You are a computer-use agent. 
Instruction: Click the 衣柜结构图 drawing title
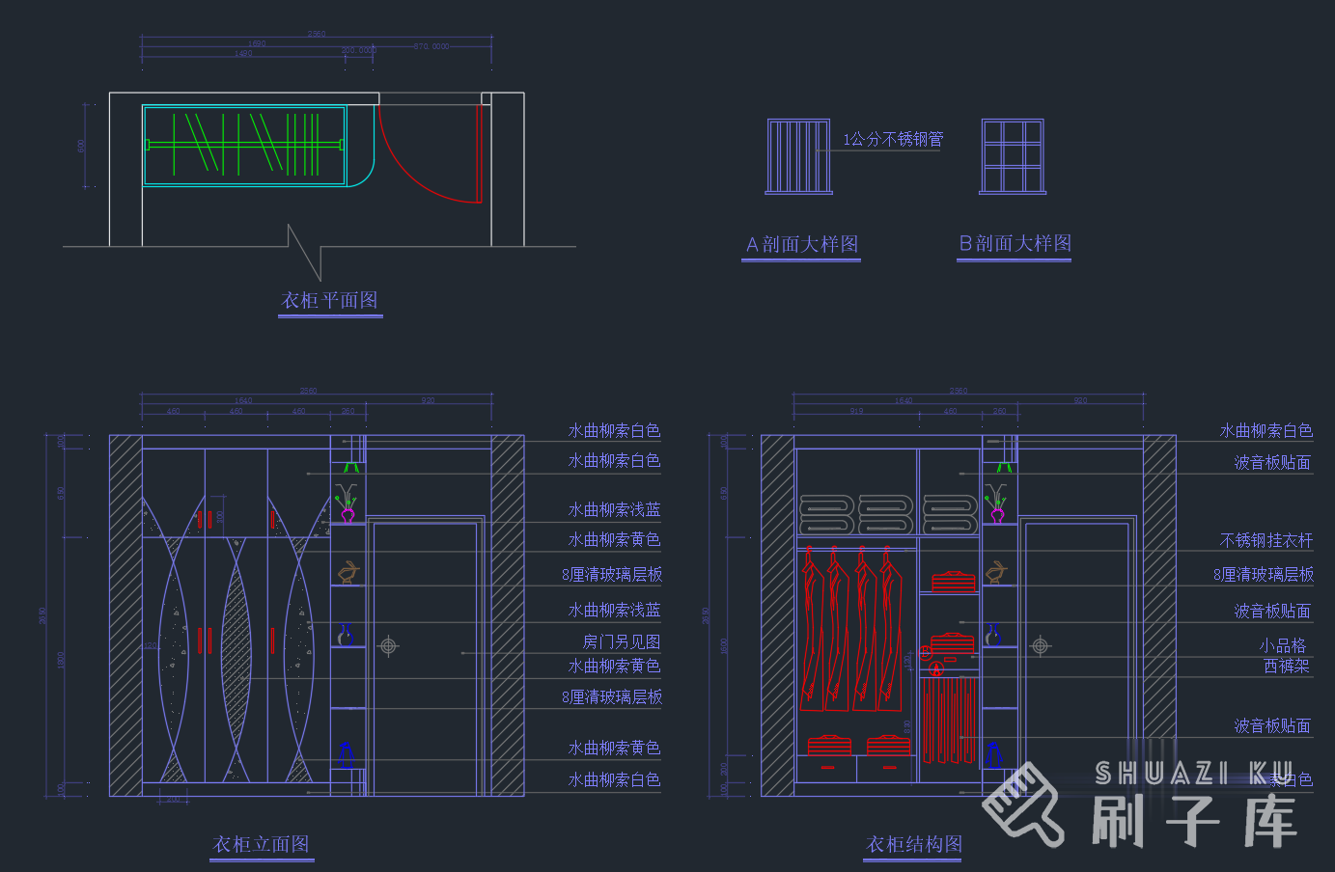913,844
